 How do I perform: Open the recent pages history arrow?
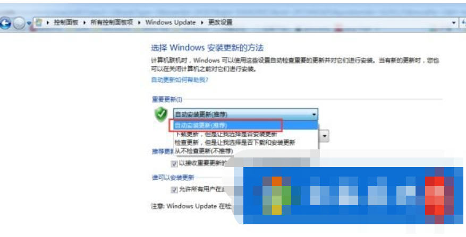29,23
